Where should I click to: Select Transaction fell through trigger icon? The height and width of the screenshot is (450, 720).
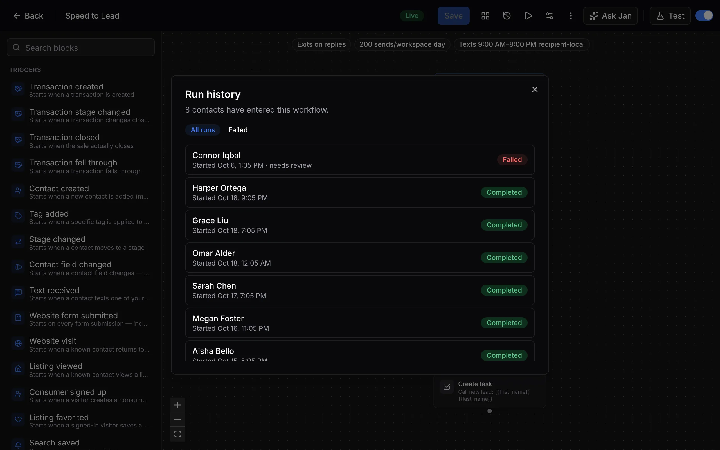click(18, 165)
